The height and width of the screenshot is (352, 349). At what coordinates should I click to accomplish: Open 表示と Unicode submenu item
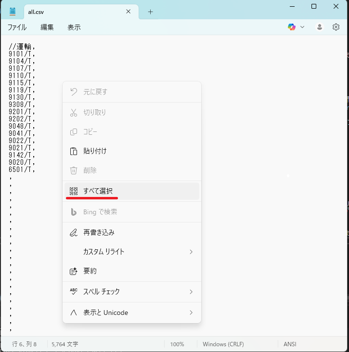tap(132, 313)
